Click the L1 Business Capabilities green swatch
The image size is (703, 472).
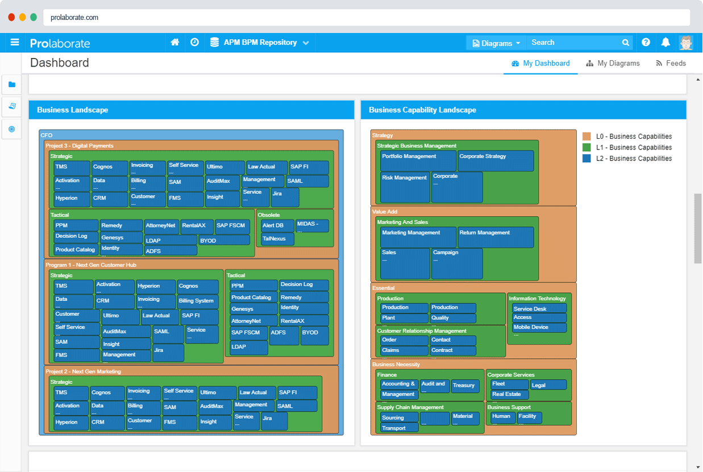pyautogui.click(x=586, y=147)
